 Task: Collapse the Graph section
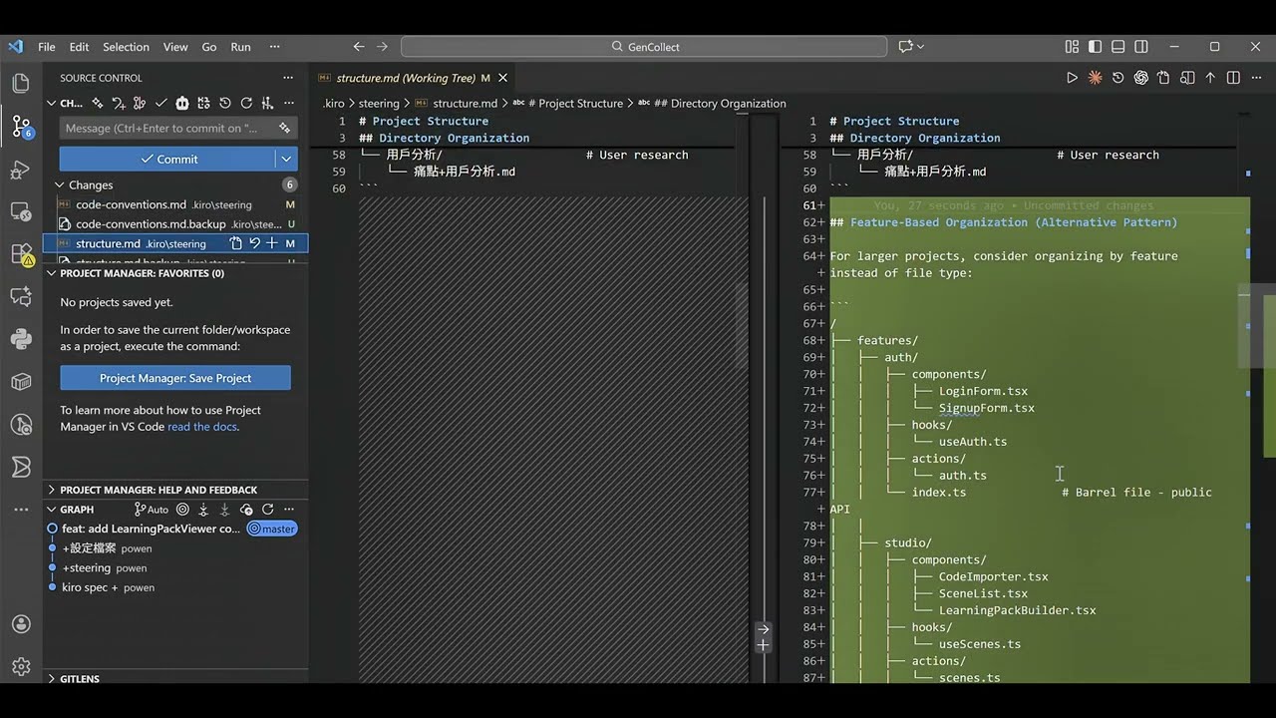(x=51, y=509)
